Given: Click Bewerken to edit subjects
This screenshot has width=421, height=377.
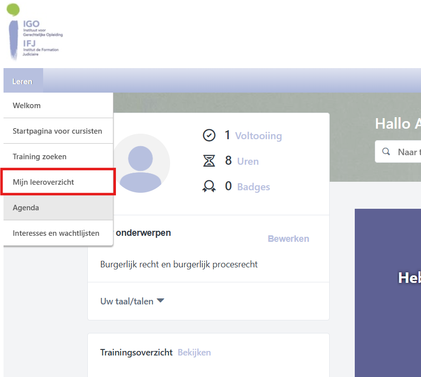Looking at the screenshot, I should point(288,239).
